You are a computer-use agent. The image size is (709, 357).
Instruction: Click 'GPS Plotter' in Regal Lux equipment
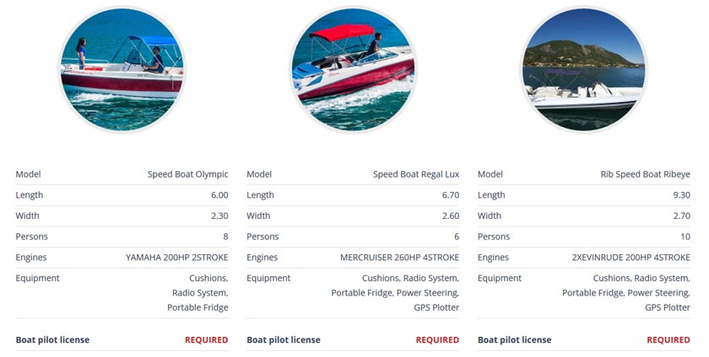(436, 308)
